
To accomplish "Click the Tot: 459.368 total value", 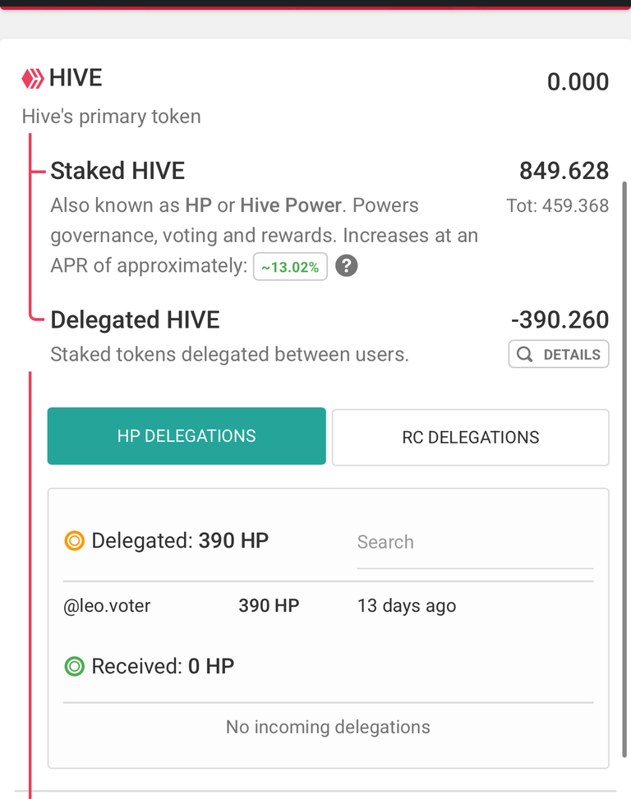I will pos(558,206).
